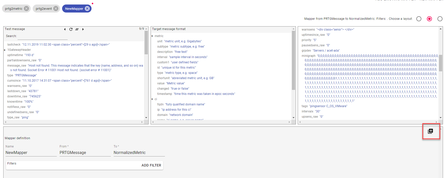445x178 pixels.
Task: Collapse the metric node in target format
Action: pyautogui.click(x=152, y=36)
